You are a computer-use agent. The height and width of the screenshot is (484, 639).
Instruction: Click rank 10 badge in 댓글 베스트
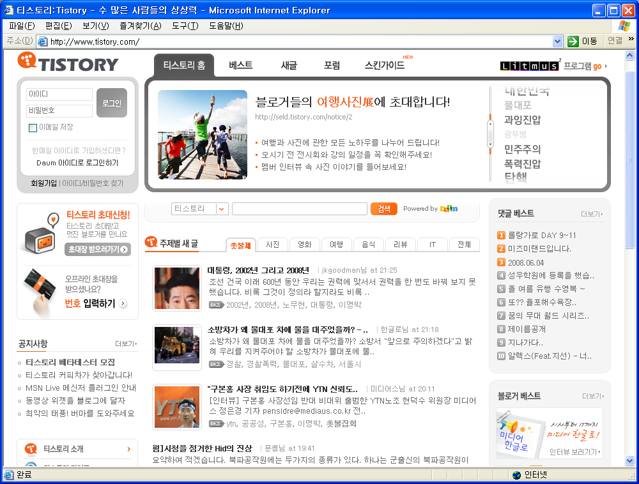(x=501, y=356)
